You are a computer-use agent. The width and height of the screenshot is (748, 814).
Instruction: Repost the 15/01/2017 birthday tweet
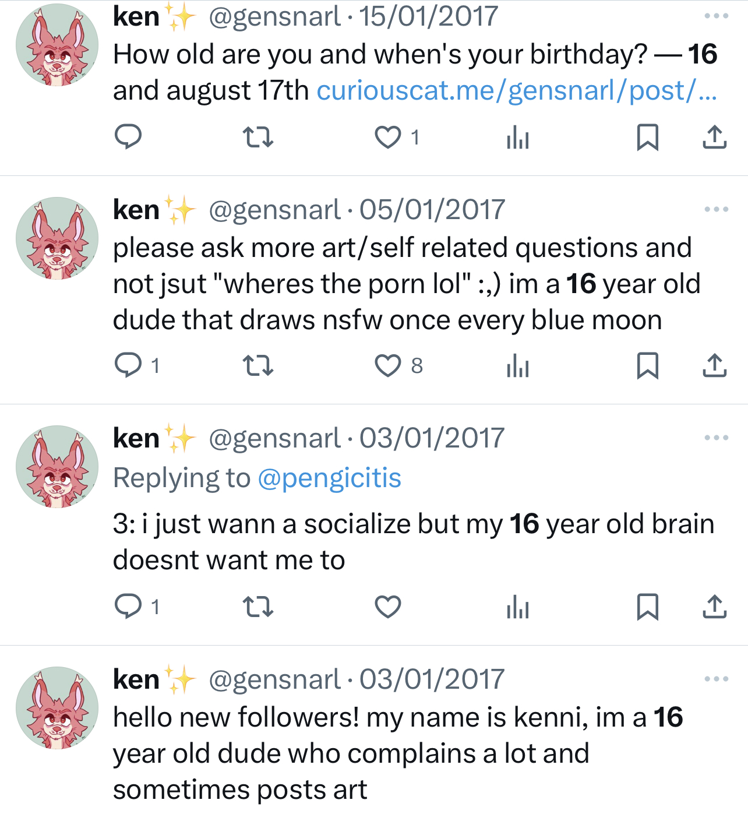point(257,138)
